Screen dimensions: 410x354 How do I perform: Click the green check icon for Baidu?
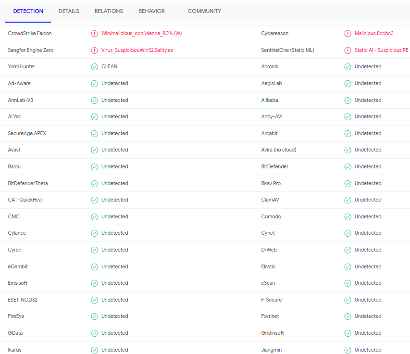point(94,167)
